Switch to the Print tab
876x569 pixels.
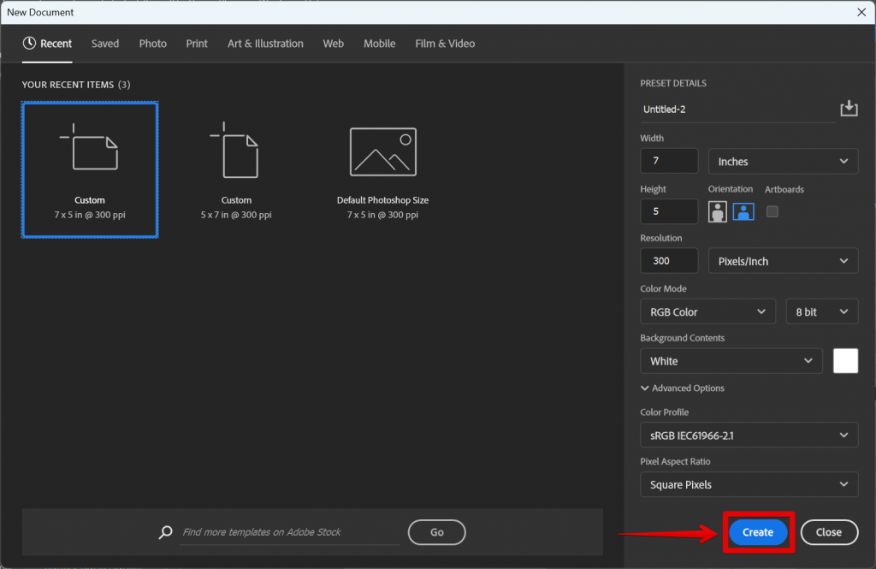click(196, 43)
